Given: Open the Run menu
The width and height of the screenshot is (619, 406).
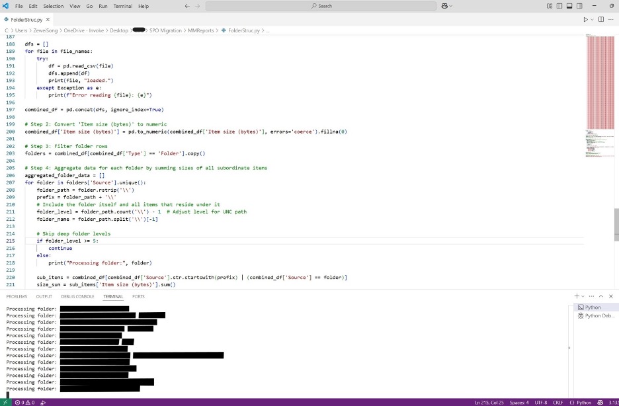Looking at the screenshot, I should (103, 6).
